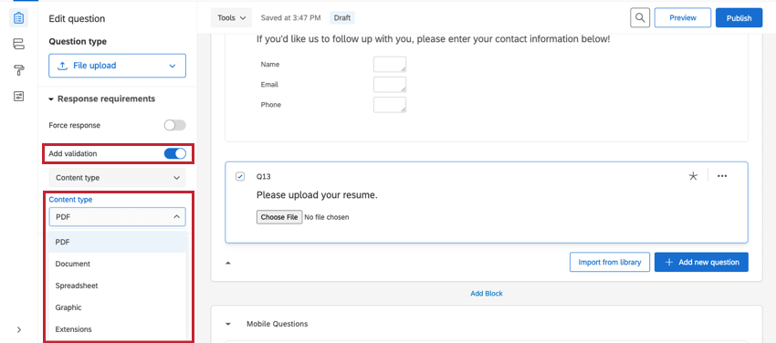The image size is (776, 343).
Task: Click the 'Saved at 3:47 PM' status text
Action: 290,18
